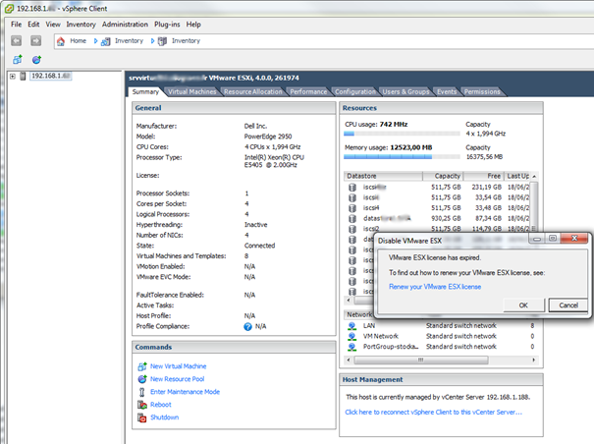Viewport: 594px width, 444px height.
Task: Expand the 192.168.1 host tree node
Action: click(x=13, y=77)
